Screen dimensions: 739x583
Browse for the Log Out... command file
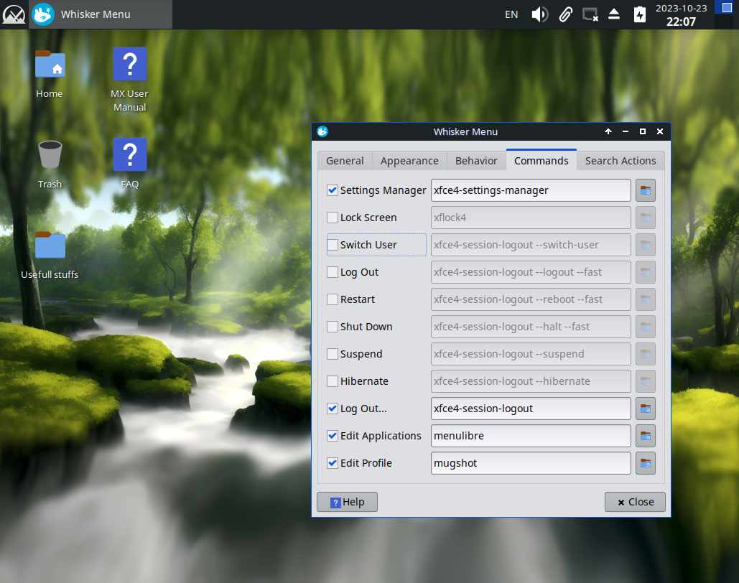pos(645,409)
